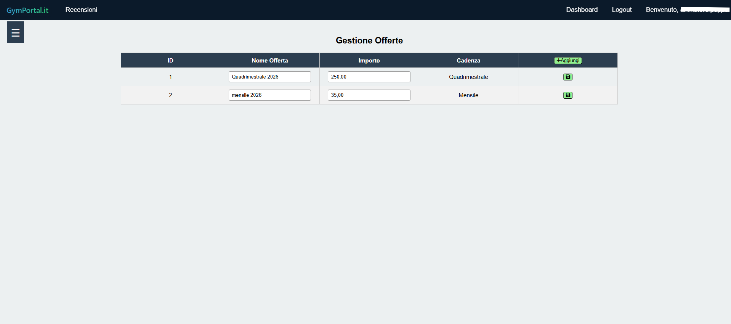Save the Quadrimestrale 2026 offer row
731x324 pixels.
point(567,77)
